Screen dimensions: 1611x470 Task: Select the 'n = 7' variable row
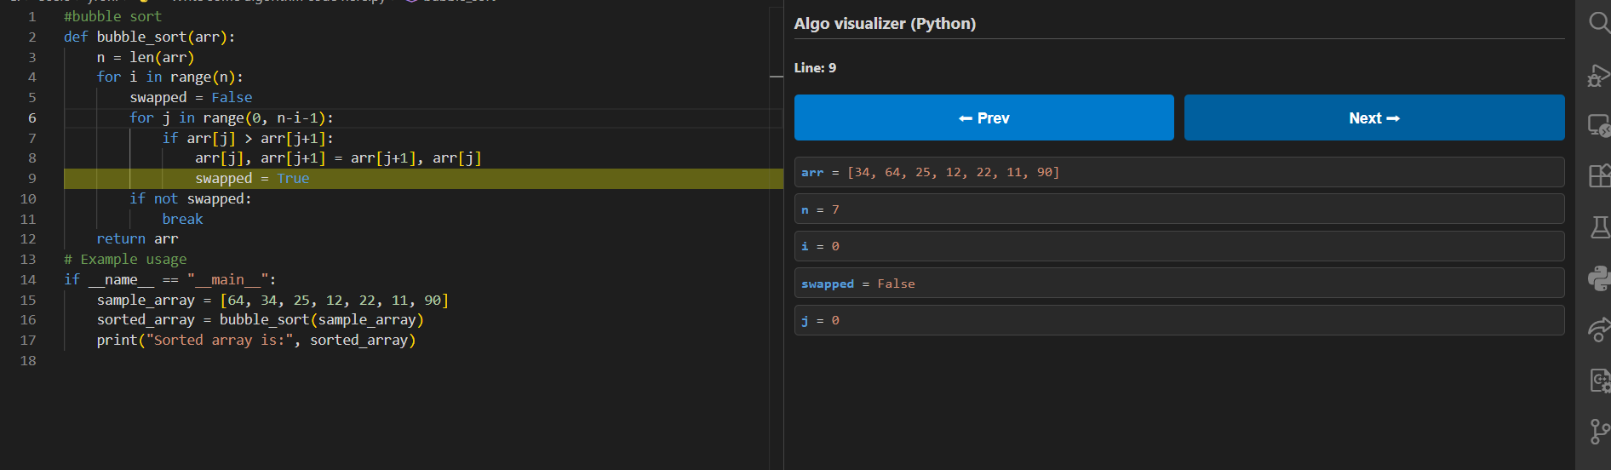tap(1179, 209)
